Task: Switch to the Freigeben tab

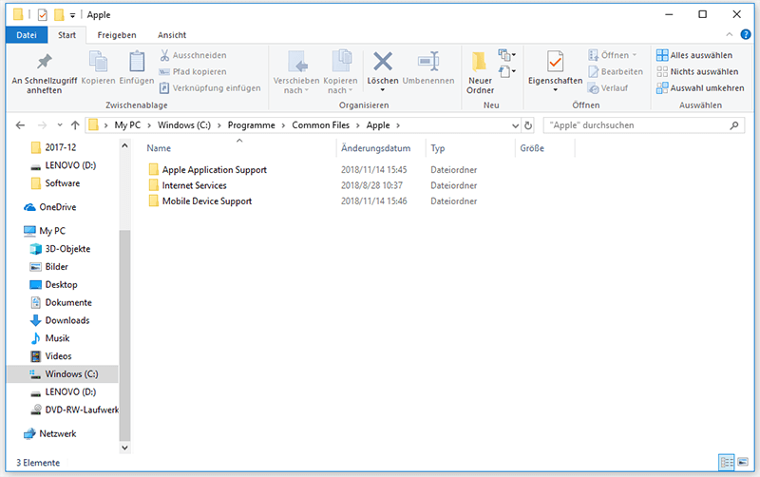Action: click(117, 35)
